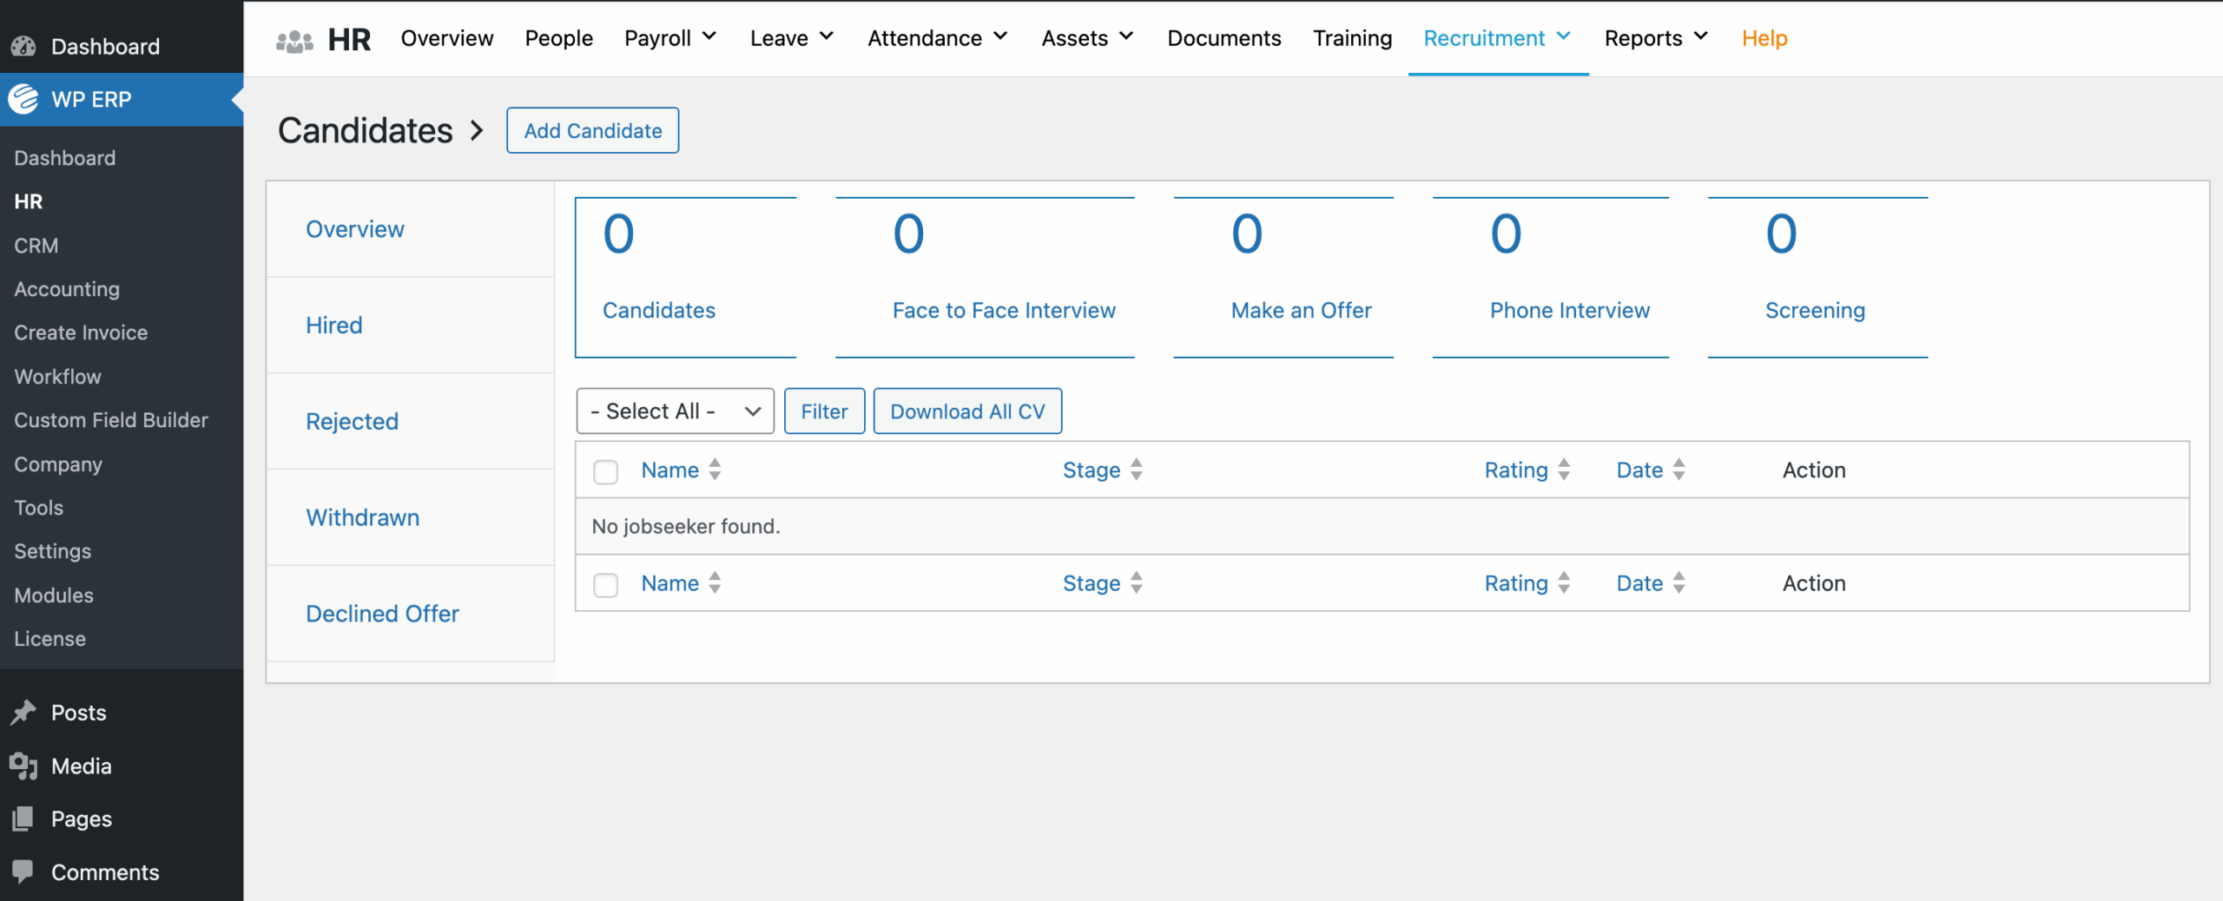The height and width of the screenshot is (901, 2223).
Task: Click the Comments bubble icon
Action: pos(23,871)
